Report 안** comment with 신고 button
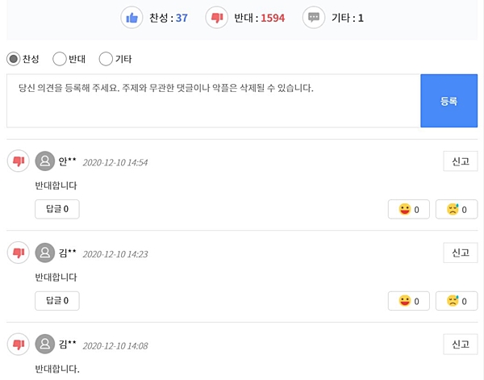The image size is (484, 380). 460,161
